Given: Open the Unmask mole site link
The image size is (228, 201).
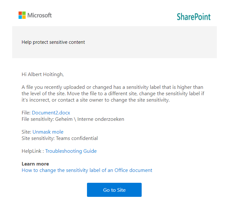Looking at the screenshot, I should [48, 132].
